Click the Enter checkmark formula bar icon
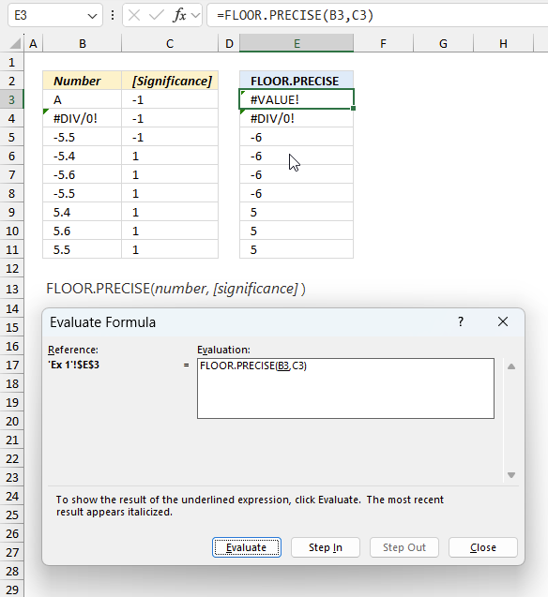 156,16
